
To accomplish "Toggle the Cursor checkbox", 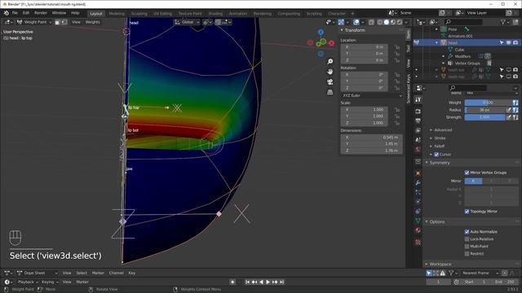I will pos(436,155).
